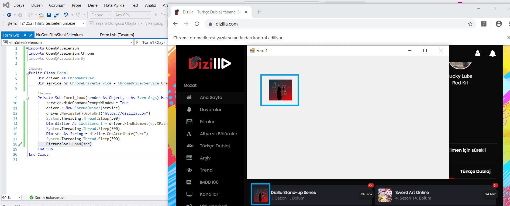Open undo history dropdown arrow
The width and height of the screenshot is (510, 206).
pos(72,15)
